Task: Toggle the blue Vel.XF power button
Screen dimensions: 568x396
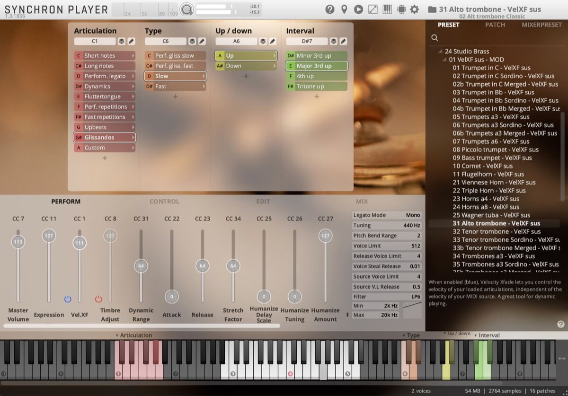Action: 68,299
